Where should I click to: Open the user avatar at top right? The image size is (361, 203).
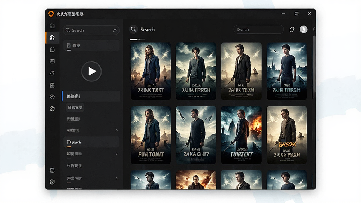(x=304, y=30)
